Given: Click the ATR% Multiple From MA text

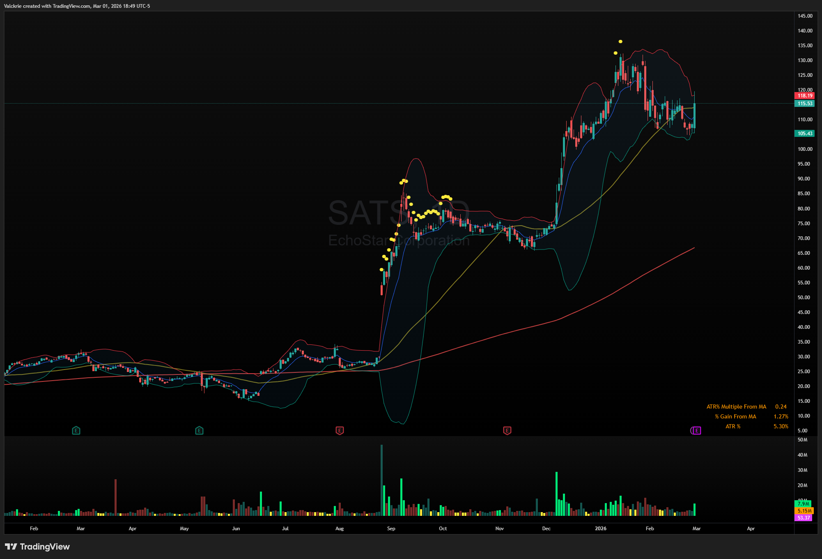Looking at the screenshot, I should 736,407.
